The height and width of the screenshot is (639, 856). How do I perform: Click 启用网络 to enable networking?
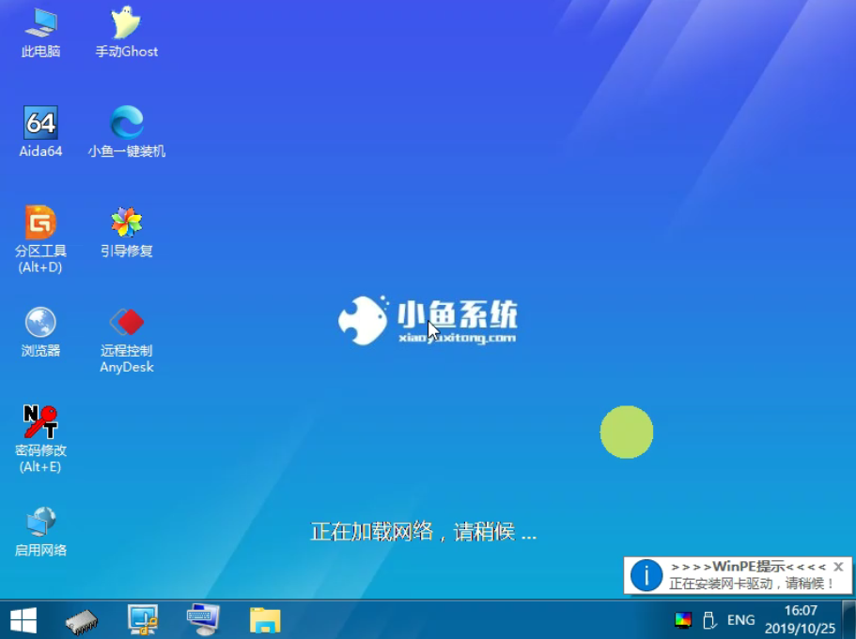pyautogui.click(x=39, y=524)
